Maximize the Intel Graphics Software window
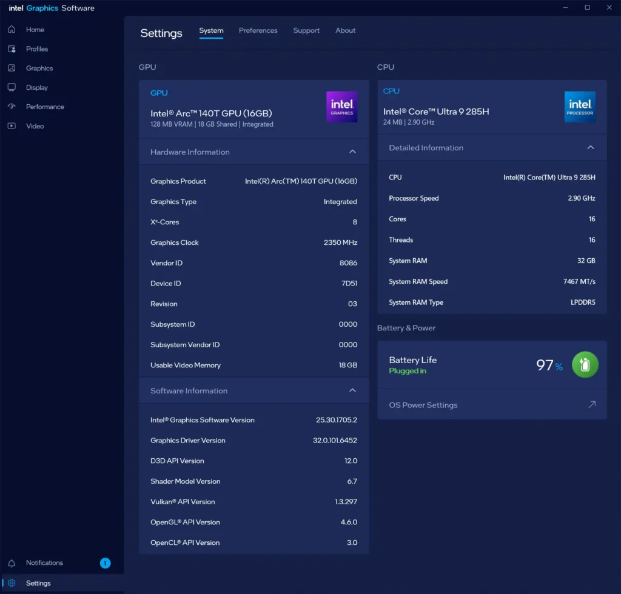Viewport: 621px width, 594px height. coord(587,7)
